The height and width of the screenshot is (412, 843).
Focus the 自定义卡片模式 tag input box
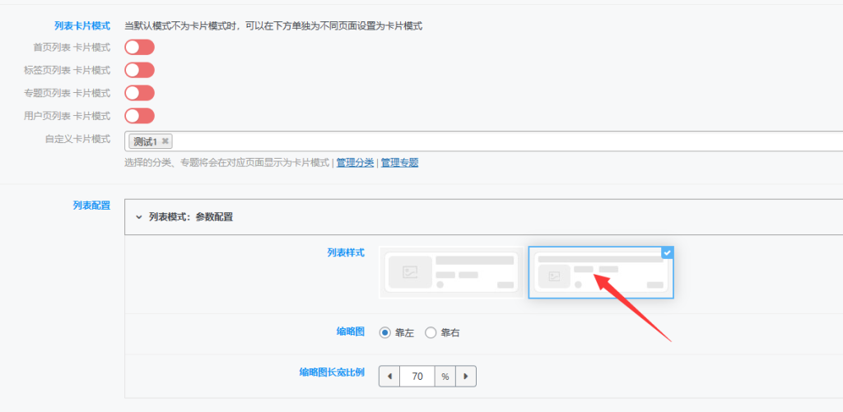pyautogui.click(x=494, y=141)
